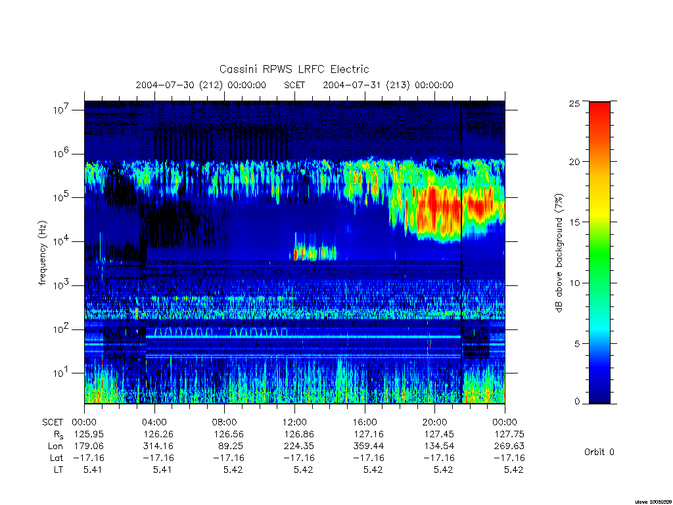The height and width of the screenshot is (505, 673).
Task: Click the 0 label on the colorbar
Action: (577, 402)
